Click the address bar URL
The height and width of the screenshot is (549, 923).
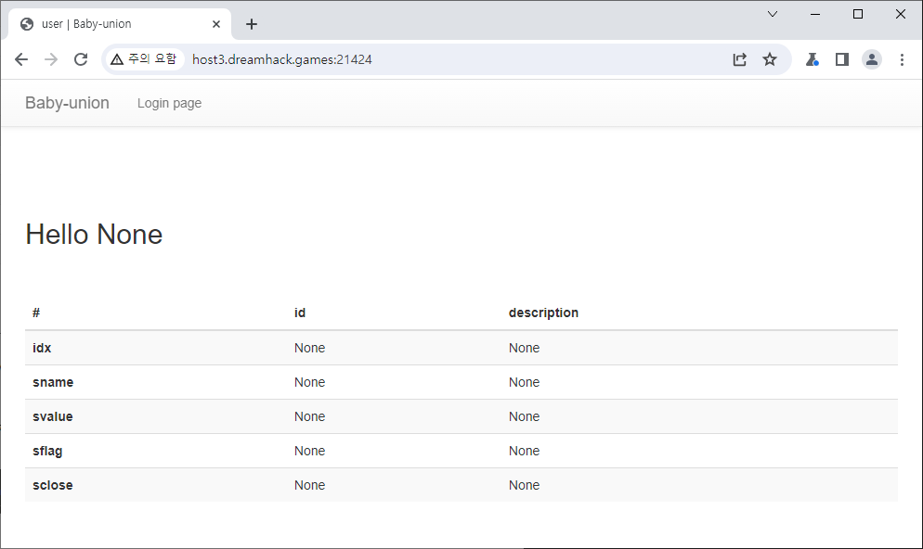click(x=282, y=59)
